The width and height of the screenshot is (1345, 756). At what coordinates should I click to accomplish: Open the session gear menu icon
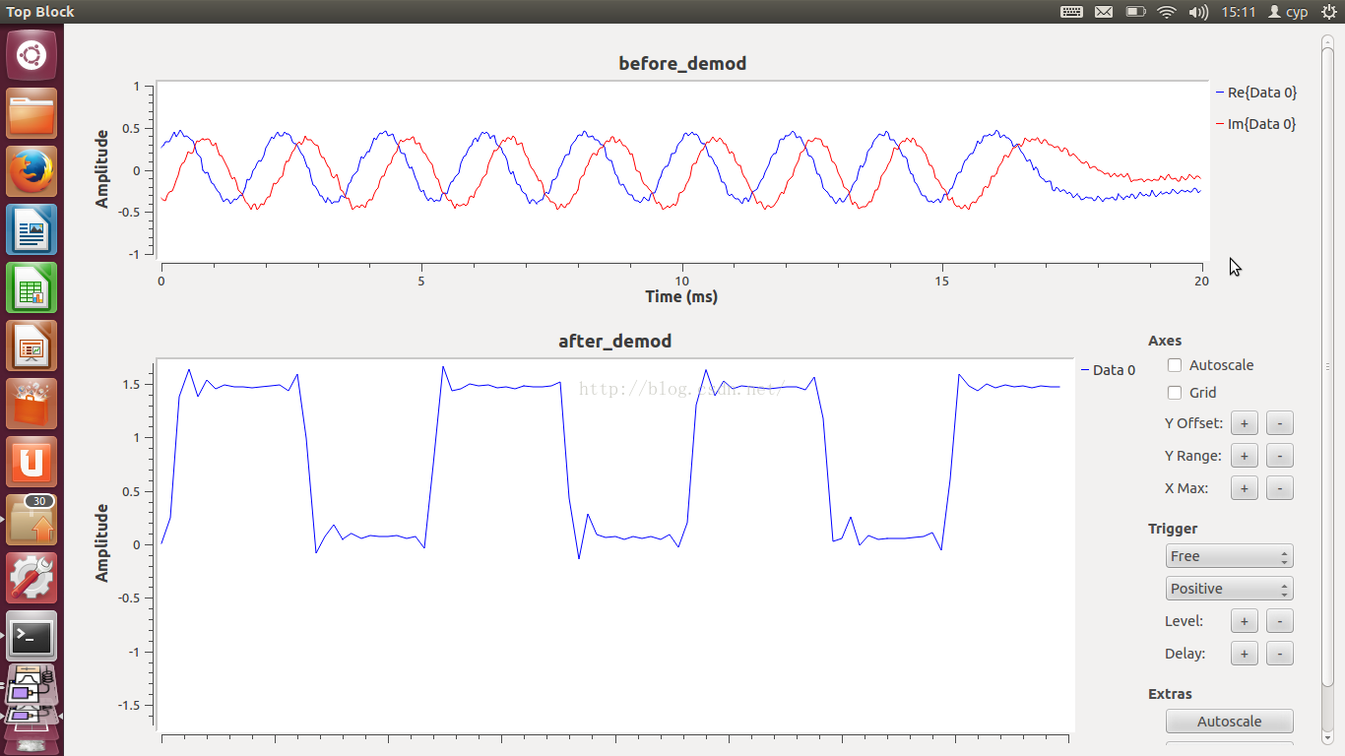pos(1328,12)
